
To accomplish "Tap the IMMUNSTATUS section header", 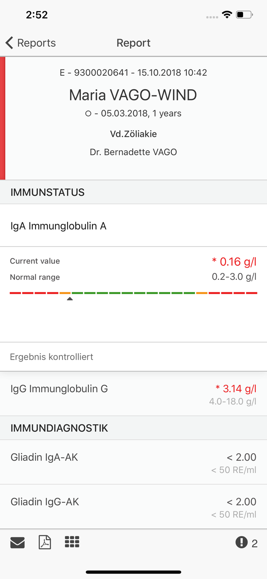I will (x=133, y=192).
